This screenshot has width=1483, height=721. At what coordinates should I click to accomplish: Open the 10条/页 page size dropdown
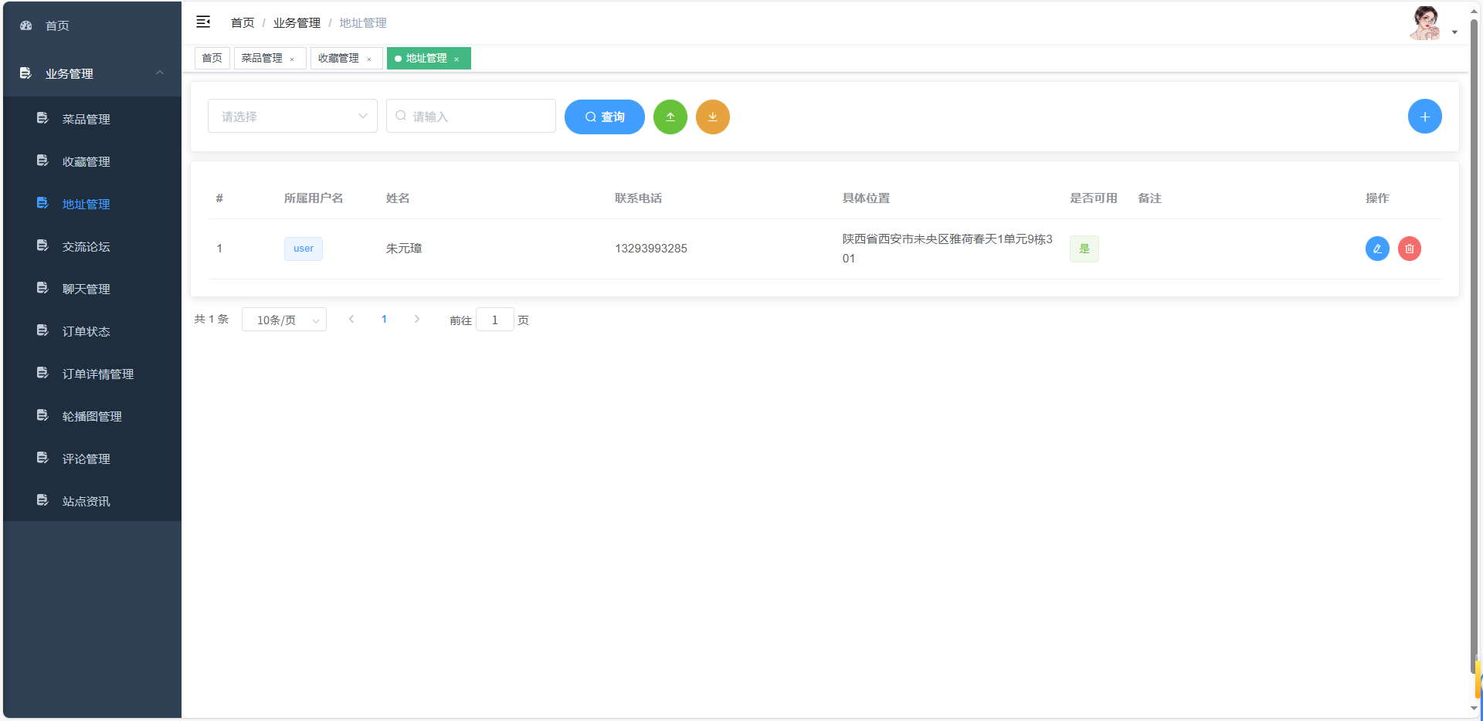coord(283,319)
